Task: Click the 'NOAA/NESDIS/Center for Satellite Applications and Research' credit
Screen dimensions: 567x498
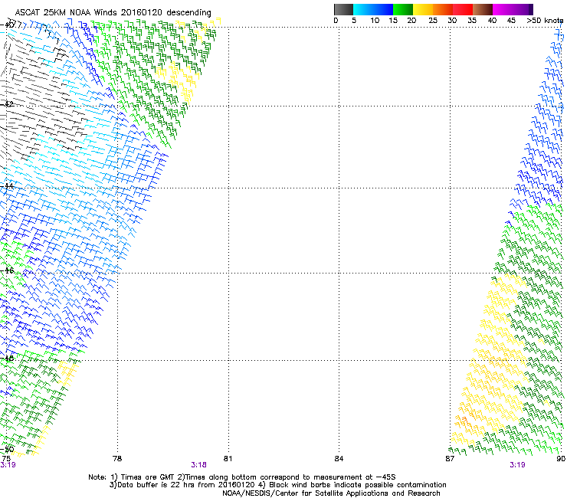Action: 331,493
